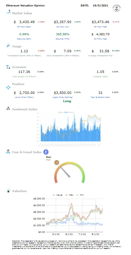Click the Ethereum logo badge
131x255 pixels.
click(x=46, y=152)
